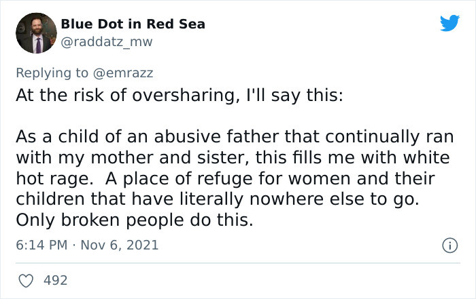Click the Nov 6, 2021 date
This screenshot has height=299, width=476.
(121, 245)
